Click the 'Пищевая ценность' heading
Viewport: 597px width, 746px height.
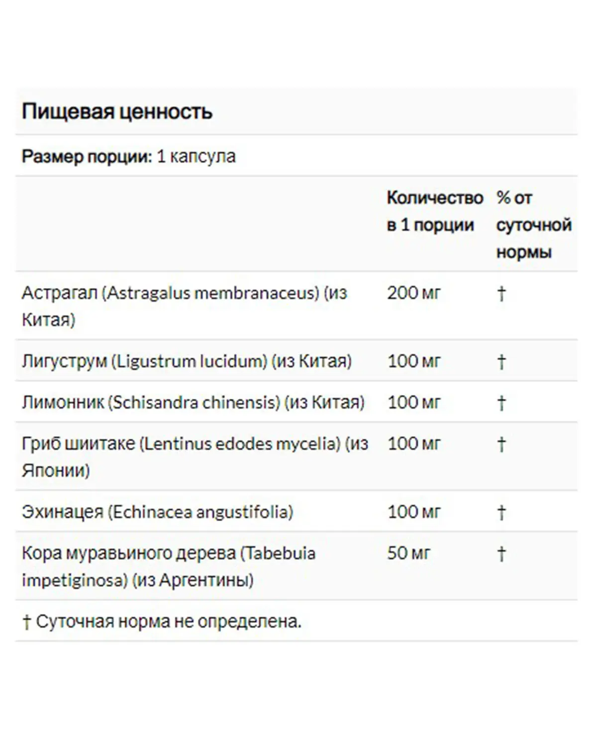click(x=117, y=111)
